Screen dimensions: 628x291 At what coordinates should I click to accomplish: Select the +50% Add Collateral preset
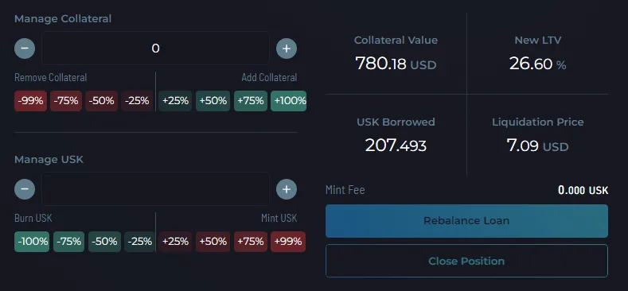[x=213, y=101]
